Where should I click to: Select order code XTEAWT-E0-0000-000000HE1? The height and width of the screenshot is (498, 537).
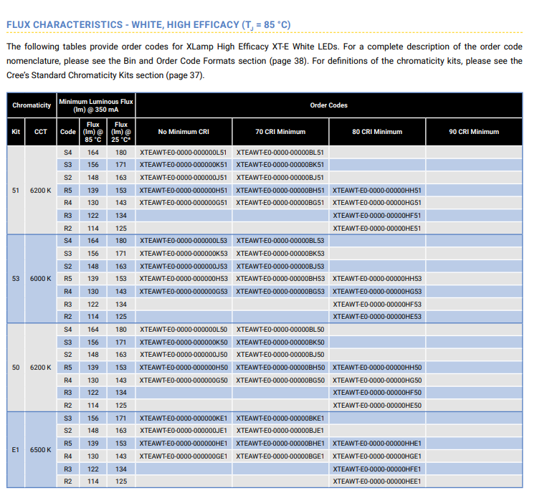tap(184, 444)
